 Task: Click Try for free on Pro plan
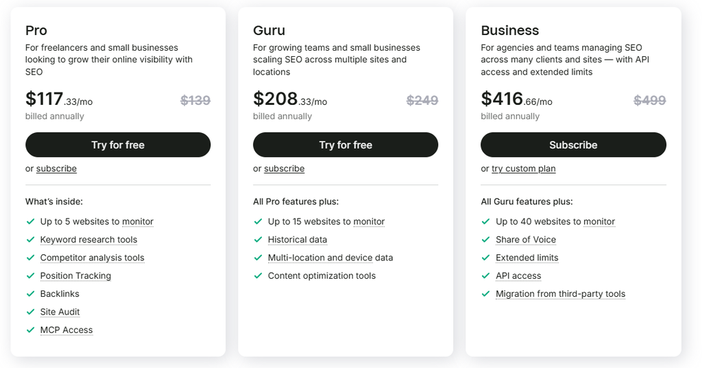point(118,145)
